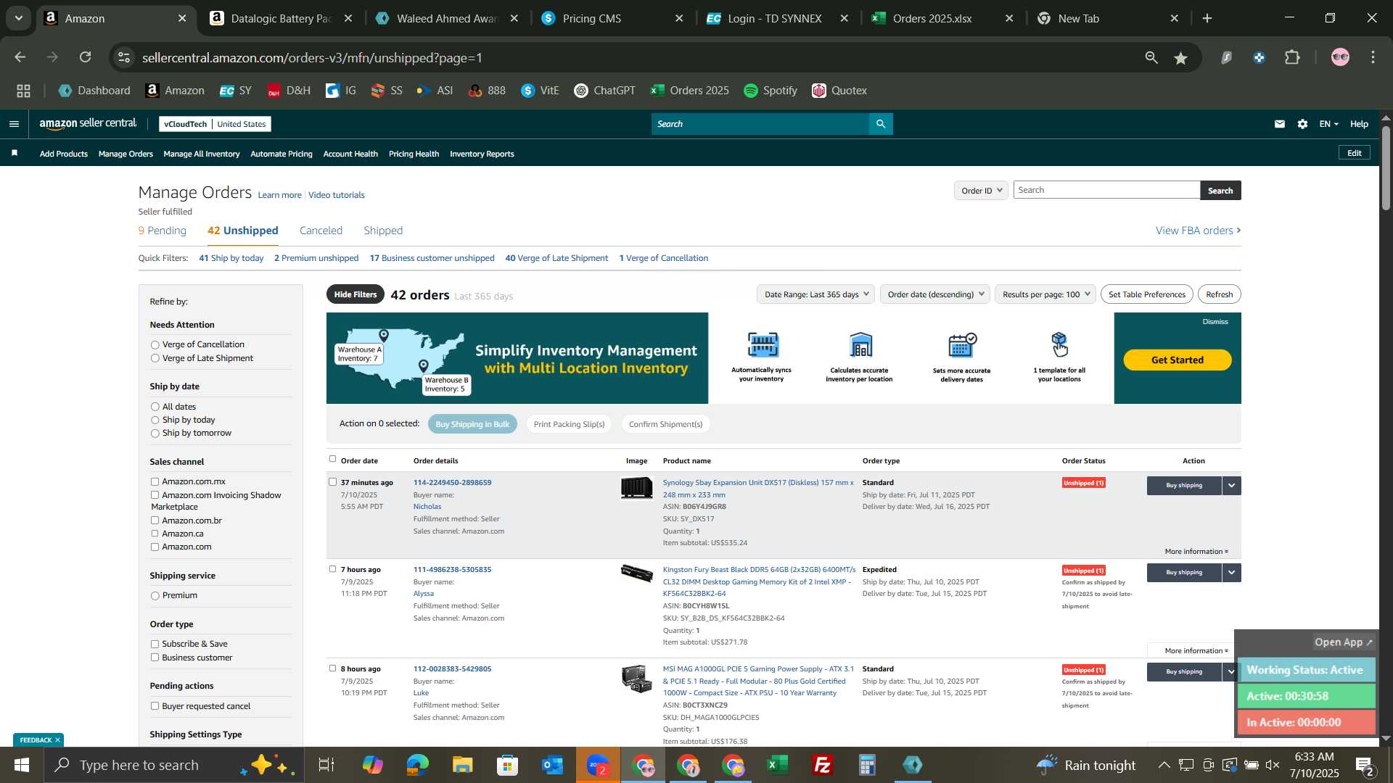Open the Manage All Inventory menu
Image resolution: width=1393 pixels, height=783 pixels.
click(202, 154)
